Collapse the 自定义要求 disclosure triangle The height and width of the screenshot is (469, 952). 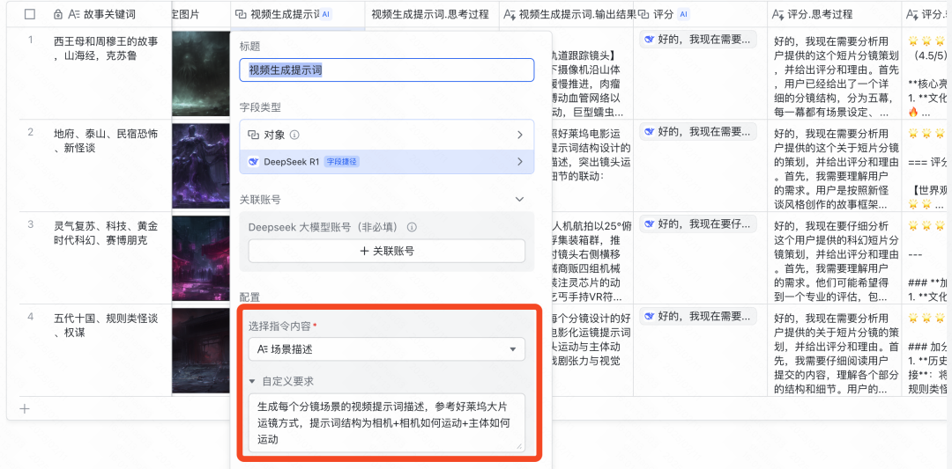[x=252, y=381]
